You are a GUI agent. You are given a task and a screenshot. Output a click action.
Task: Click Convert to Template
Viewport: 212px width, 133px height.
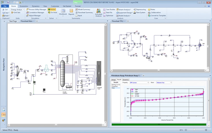pos(157,15)
